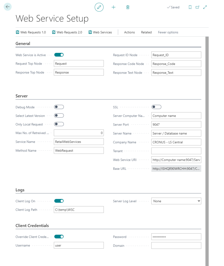Screen dimensions: 224x266
Task: Expand page with diagonal arrows icon
Action: click(x=205, y=7)
